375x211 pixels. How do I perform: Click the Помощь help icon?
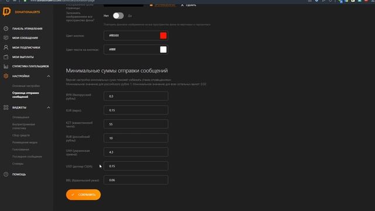[6, 175]
